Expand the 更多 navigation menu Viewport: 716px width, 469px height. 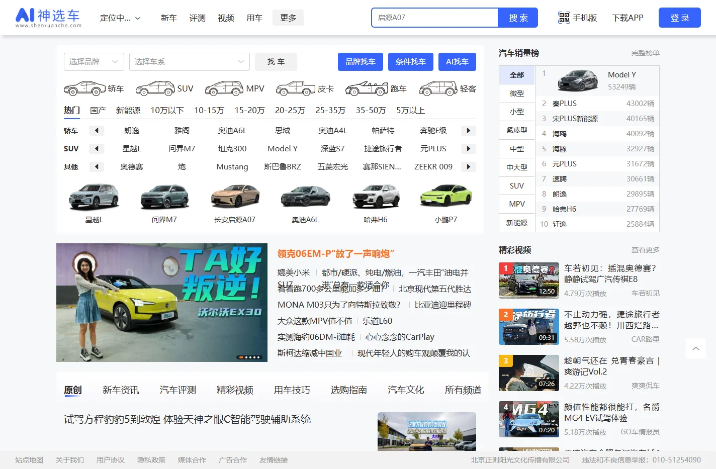[x=288, y=18]
